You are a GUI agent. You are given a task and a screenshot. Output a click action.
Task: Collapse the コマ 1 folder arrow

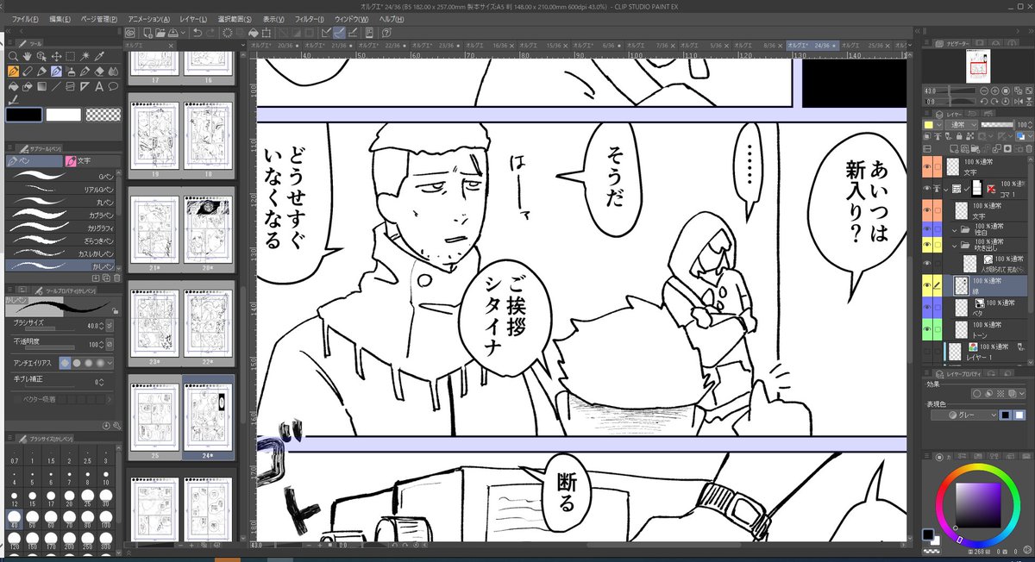point(947,188)
